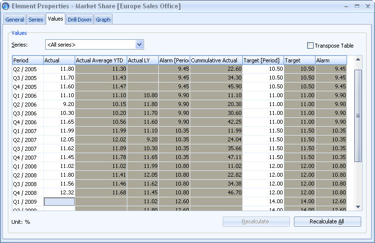The height and width of the screenshot is (243, 375).
Task: Select the Q1 / 2006 period cell
Action: [28, 96]
